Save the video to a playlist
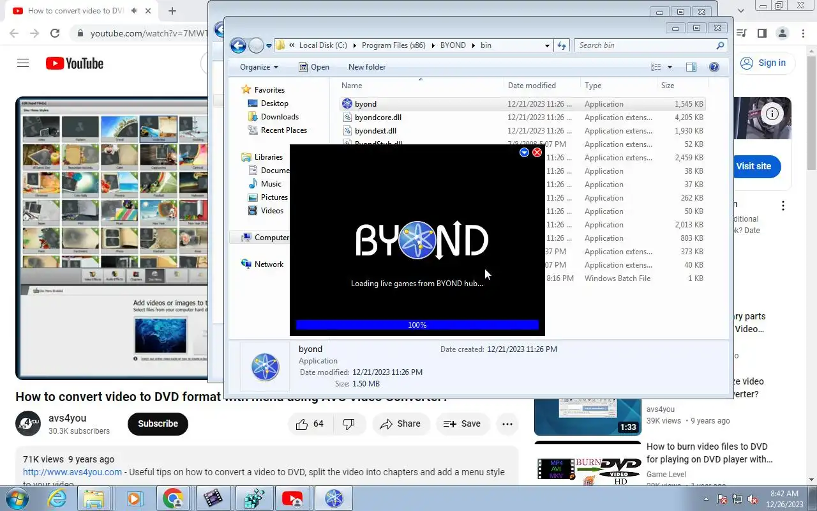The width and height of the screenshot is (817, 511). click(x=462, y=423)
